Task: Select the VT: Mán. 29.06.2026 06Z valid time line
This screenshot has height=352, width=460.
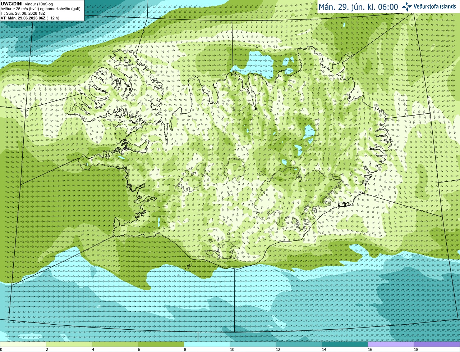Action: click(x=23, y=18)
